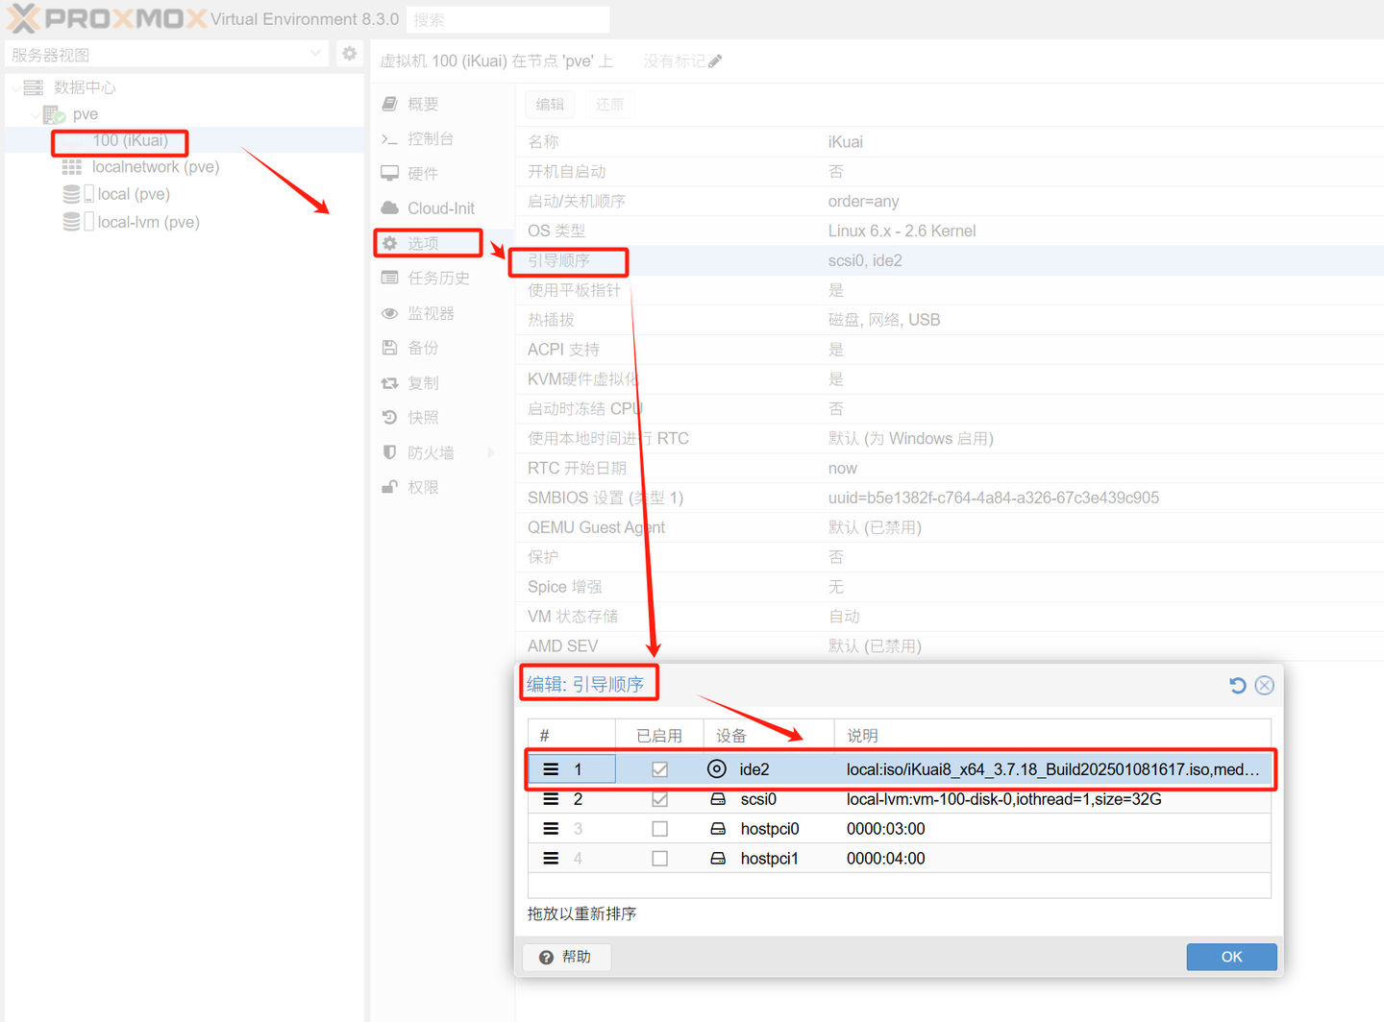
Task: Click the 编辑 edit button
Action: [x=551, y=105]
